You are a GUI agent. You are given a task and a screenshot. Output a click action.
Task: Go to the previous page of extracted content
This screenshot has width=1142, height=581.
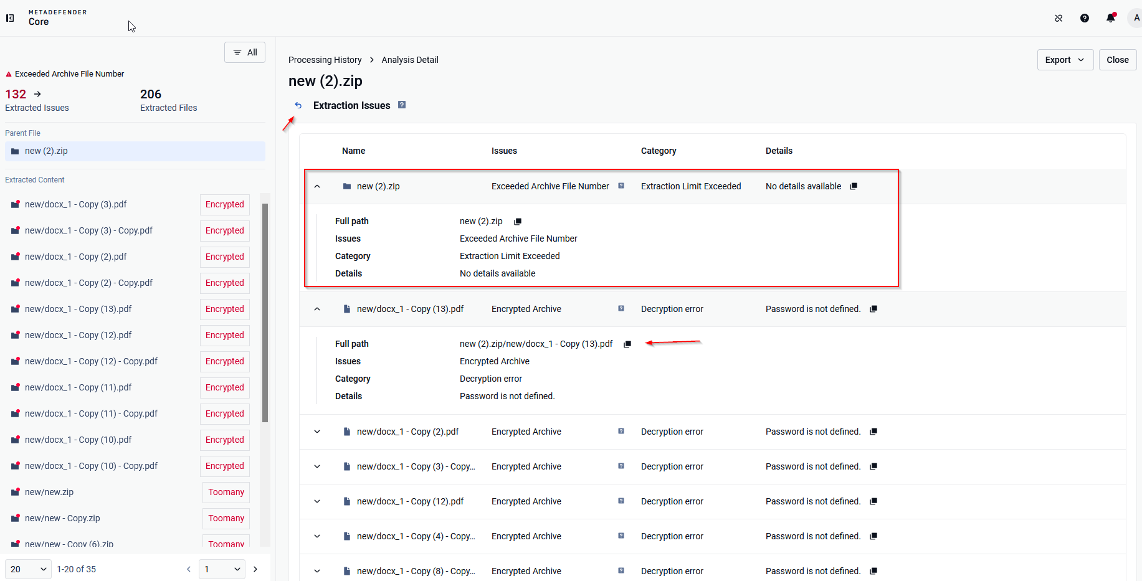pos(189,569)
